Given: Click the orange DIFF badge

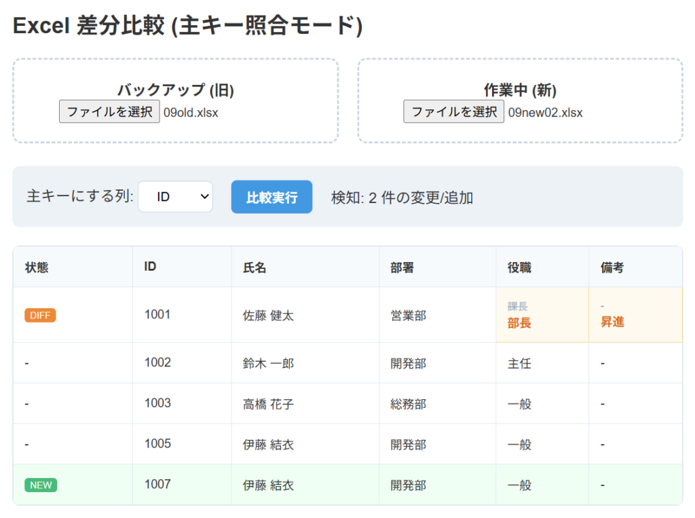Looking at the screenshot, I should pyautogui.click(x=40, y=315).
